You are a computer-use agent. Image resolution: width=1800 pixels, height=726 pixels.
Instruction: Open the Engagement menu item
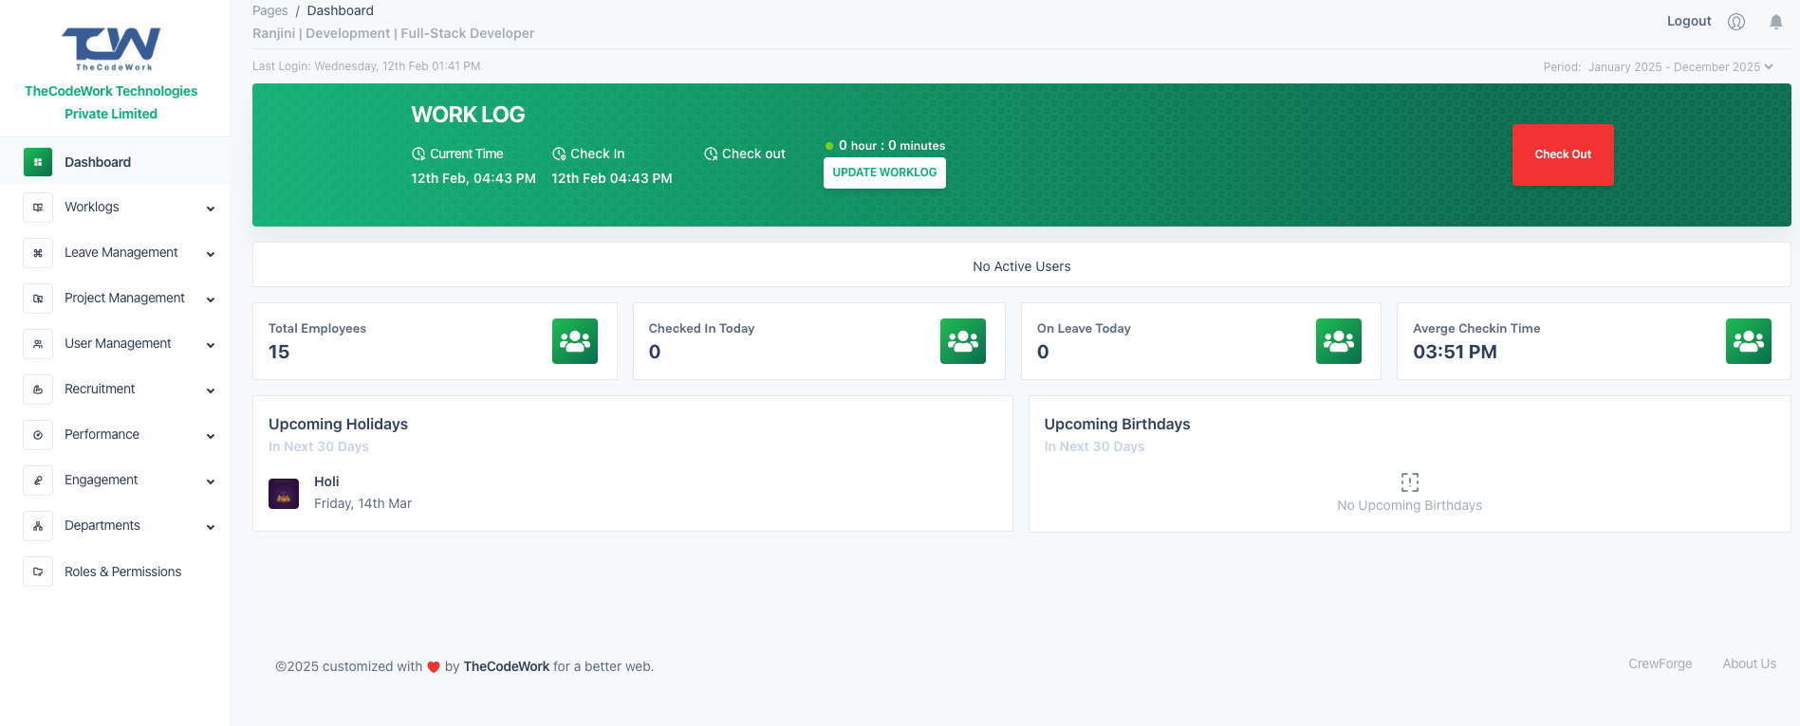point(115,481)
